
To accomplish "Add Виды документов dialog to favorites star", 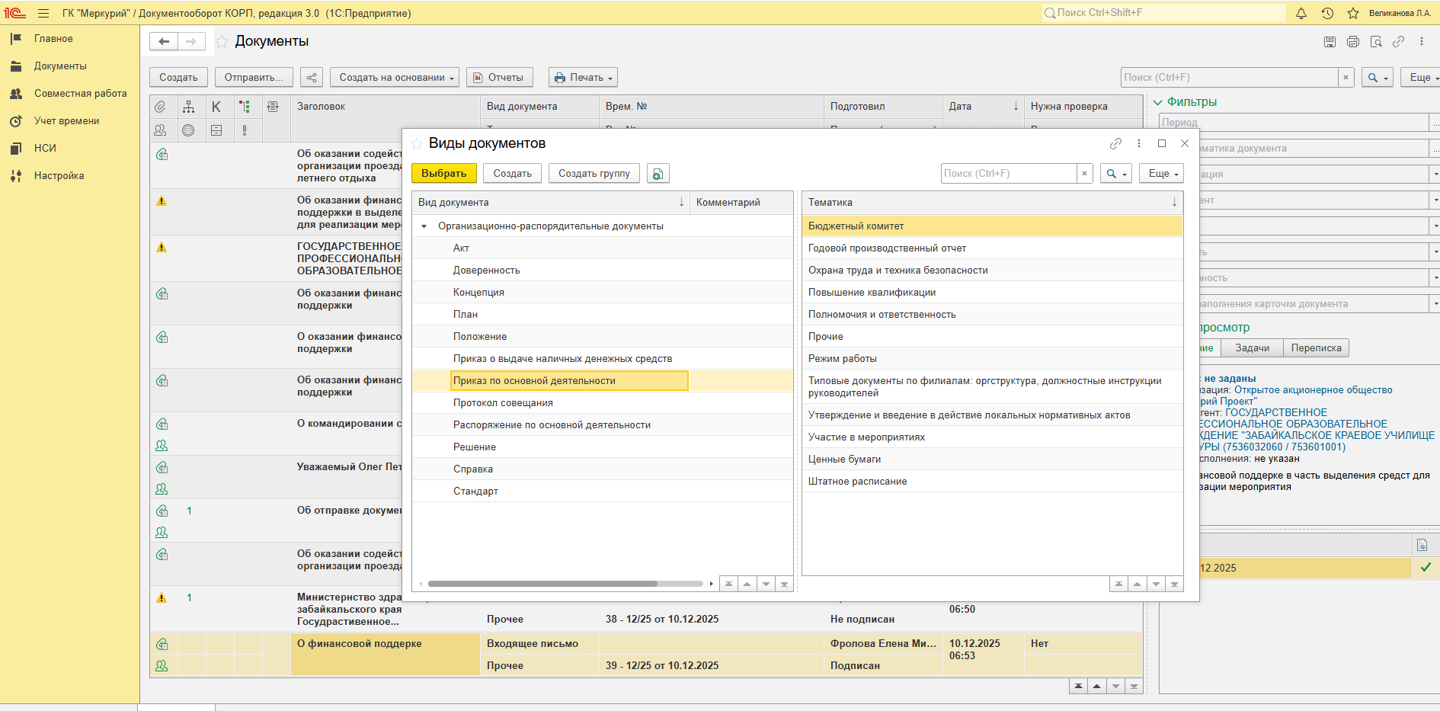I will (x=417, y=143).
